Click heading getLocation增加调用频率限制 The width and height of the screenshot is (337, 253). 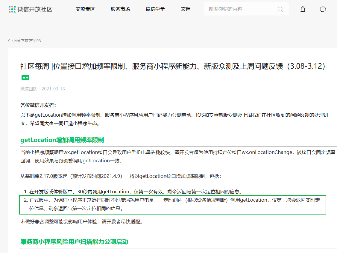click(62, 140)
